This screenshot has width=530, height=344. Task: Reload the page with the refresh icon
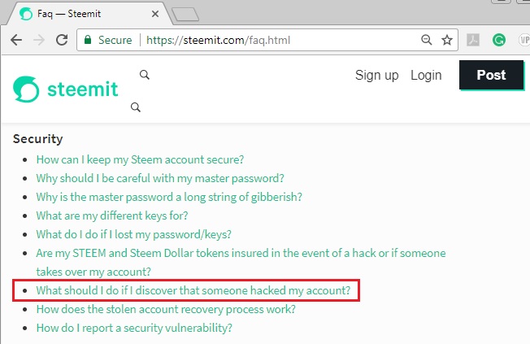[61, 40]
